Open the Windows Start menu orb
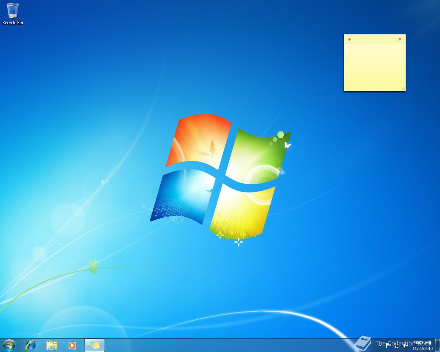The height and width of the screenshot is (352, 440). click(x=9, y=345)
